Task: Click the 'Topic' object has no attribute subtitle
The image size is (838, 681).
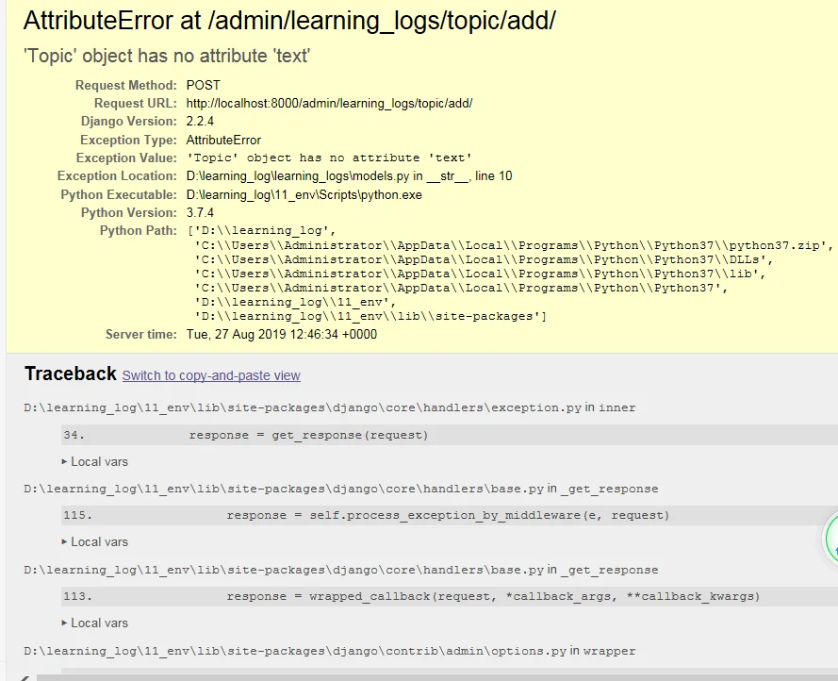Action: point(166,56)
